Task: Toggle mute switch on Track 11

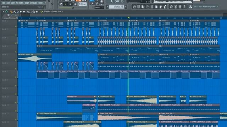Action: tap(16, 111)
